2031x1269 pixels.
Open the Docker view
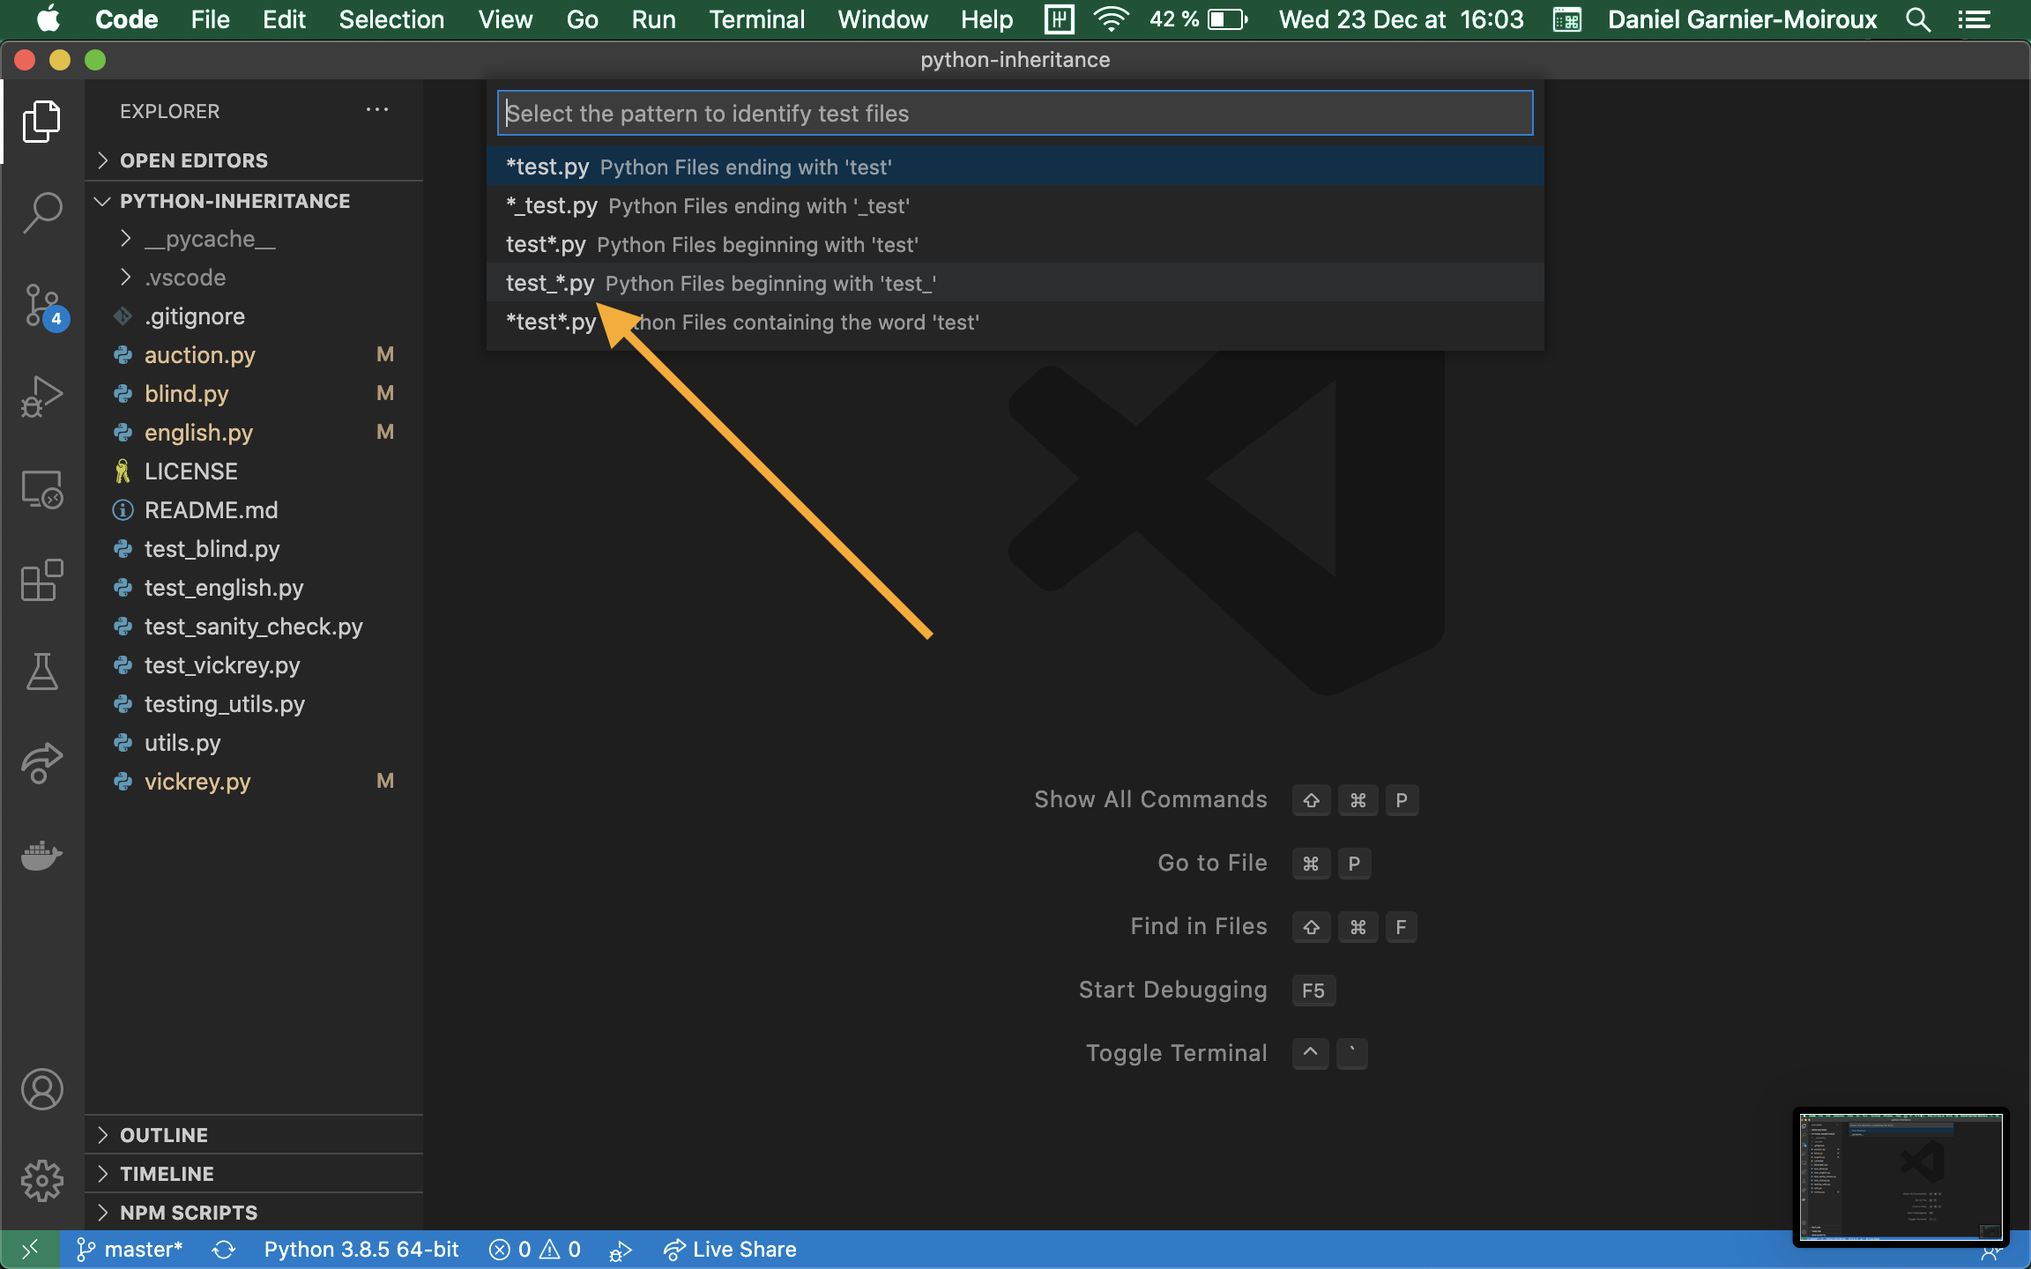click(x=41, y=855)
